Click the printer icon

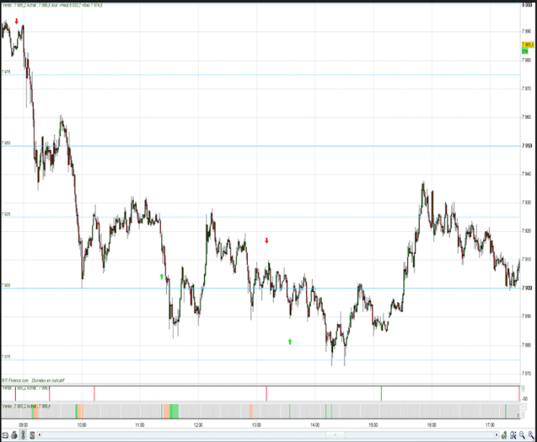click(x=14, y=435)
